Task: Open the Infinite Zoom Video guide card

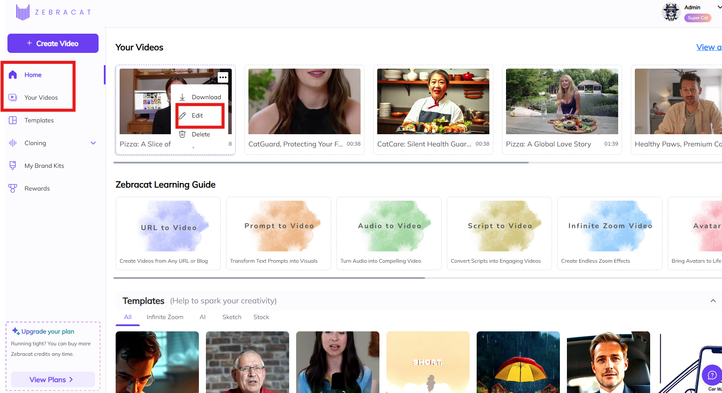Action: click(x=610, y=233)
